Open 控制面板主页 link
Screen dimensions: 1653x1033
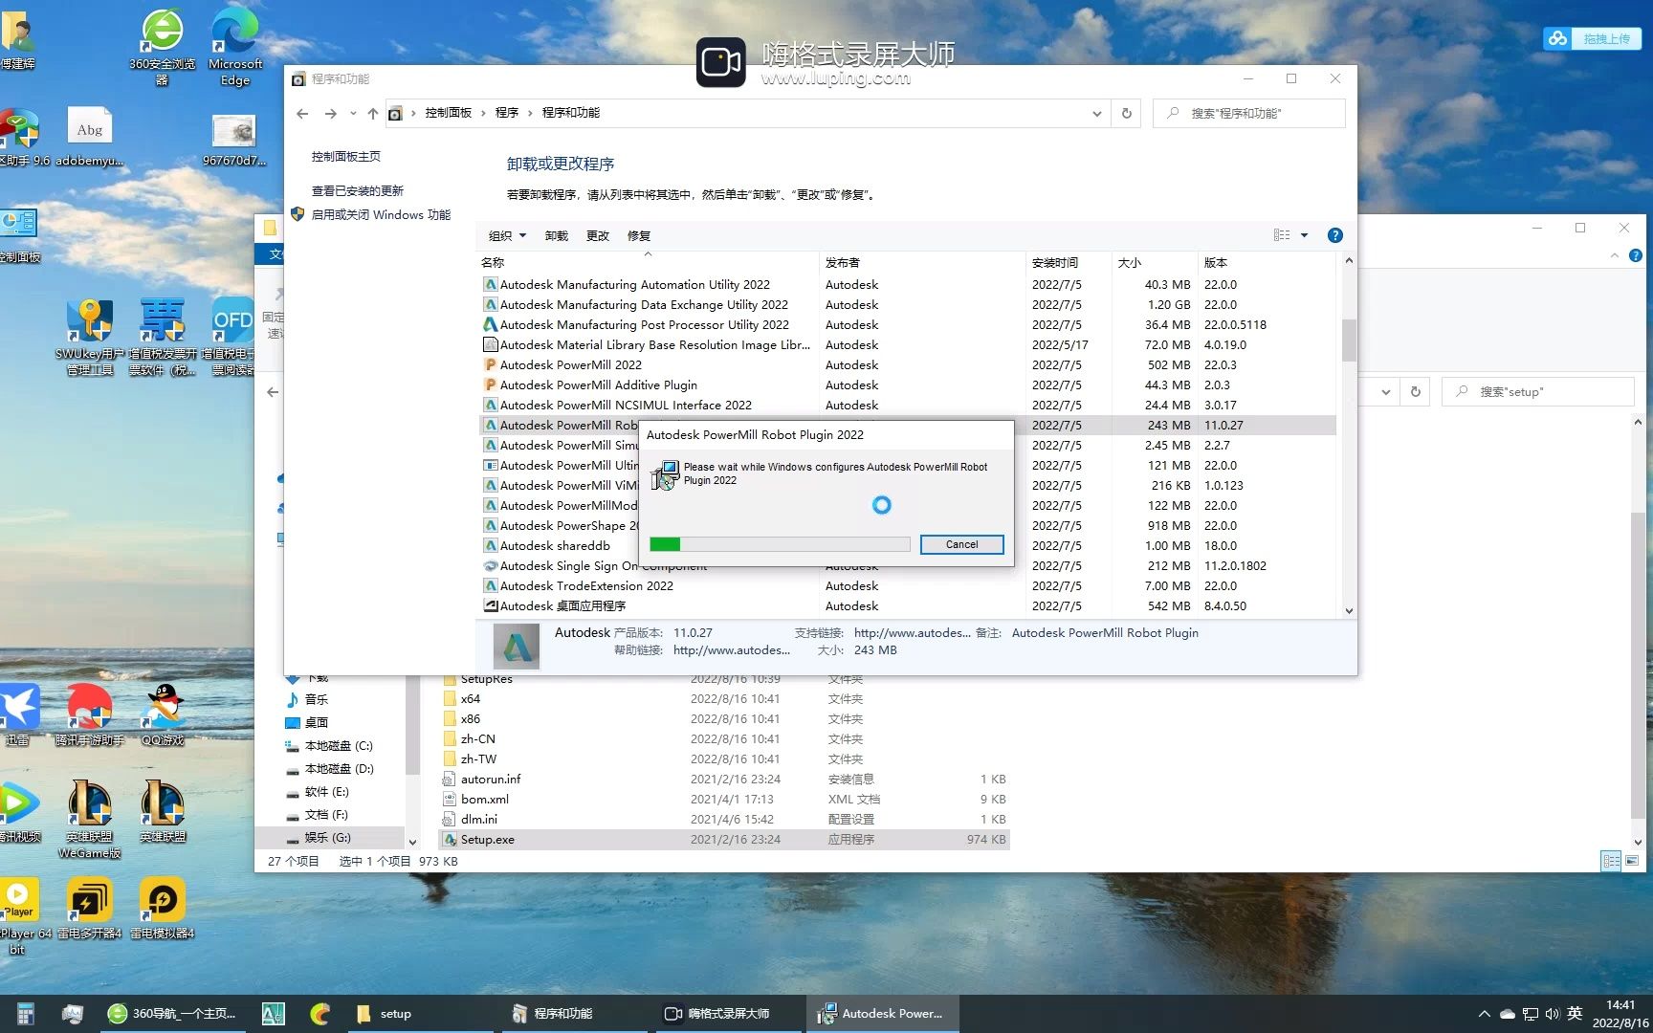346,156
